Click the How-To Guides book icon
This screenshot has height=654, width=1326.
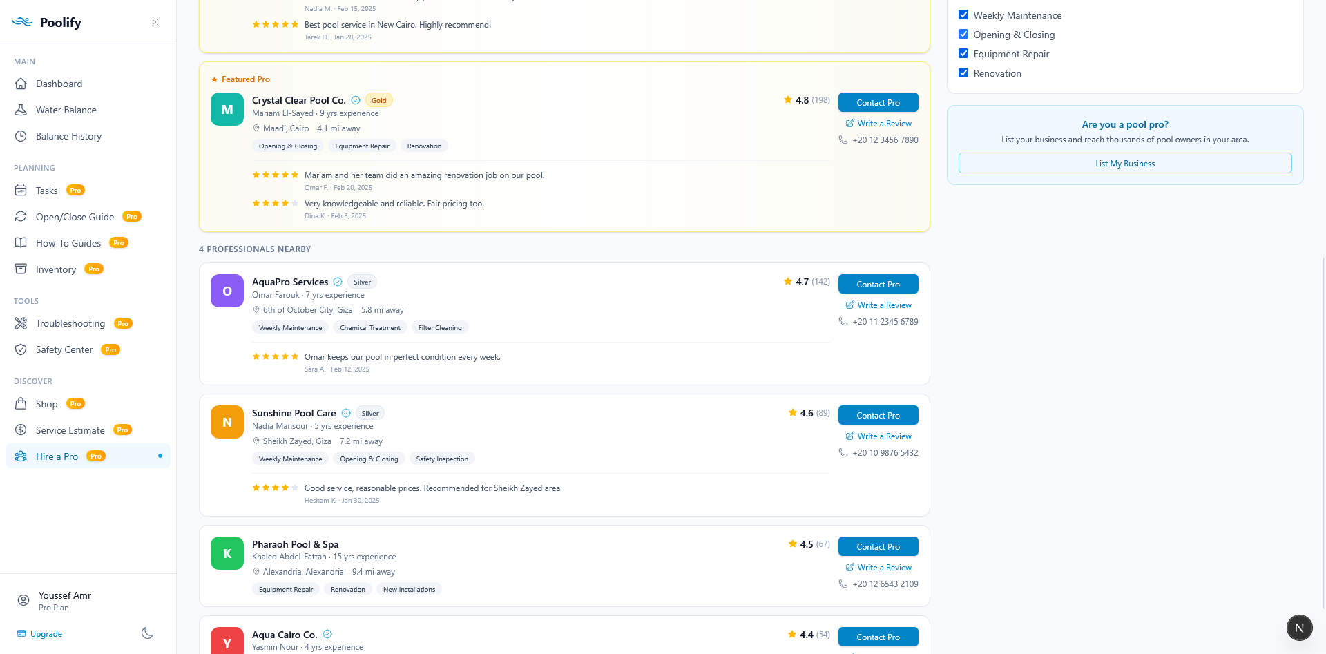[x=21, y=243]
